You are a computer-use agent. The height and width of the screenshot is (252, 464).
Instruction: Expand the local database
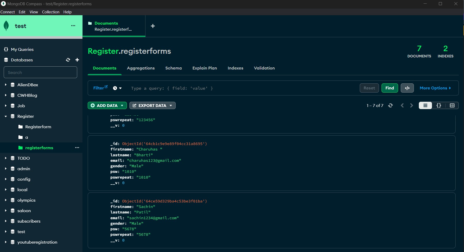6,190
